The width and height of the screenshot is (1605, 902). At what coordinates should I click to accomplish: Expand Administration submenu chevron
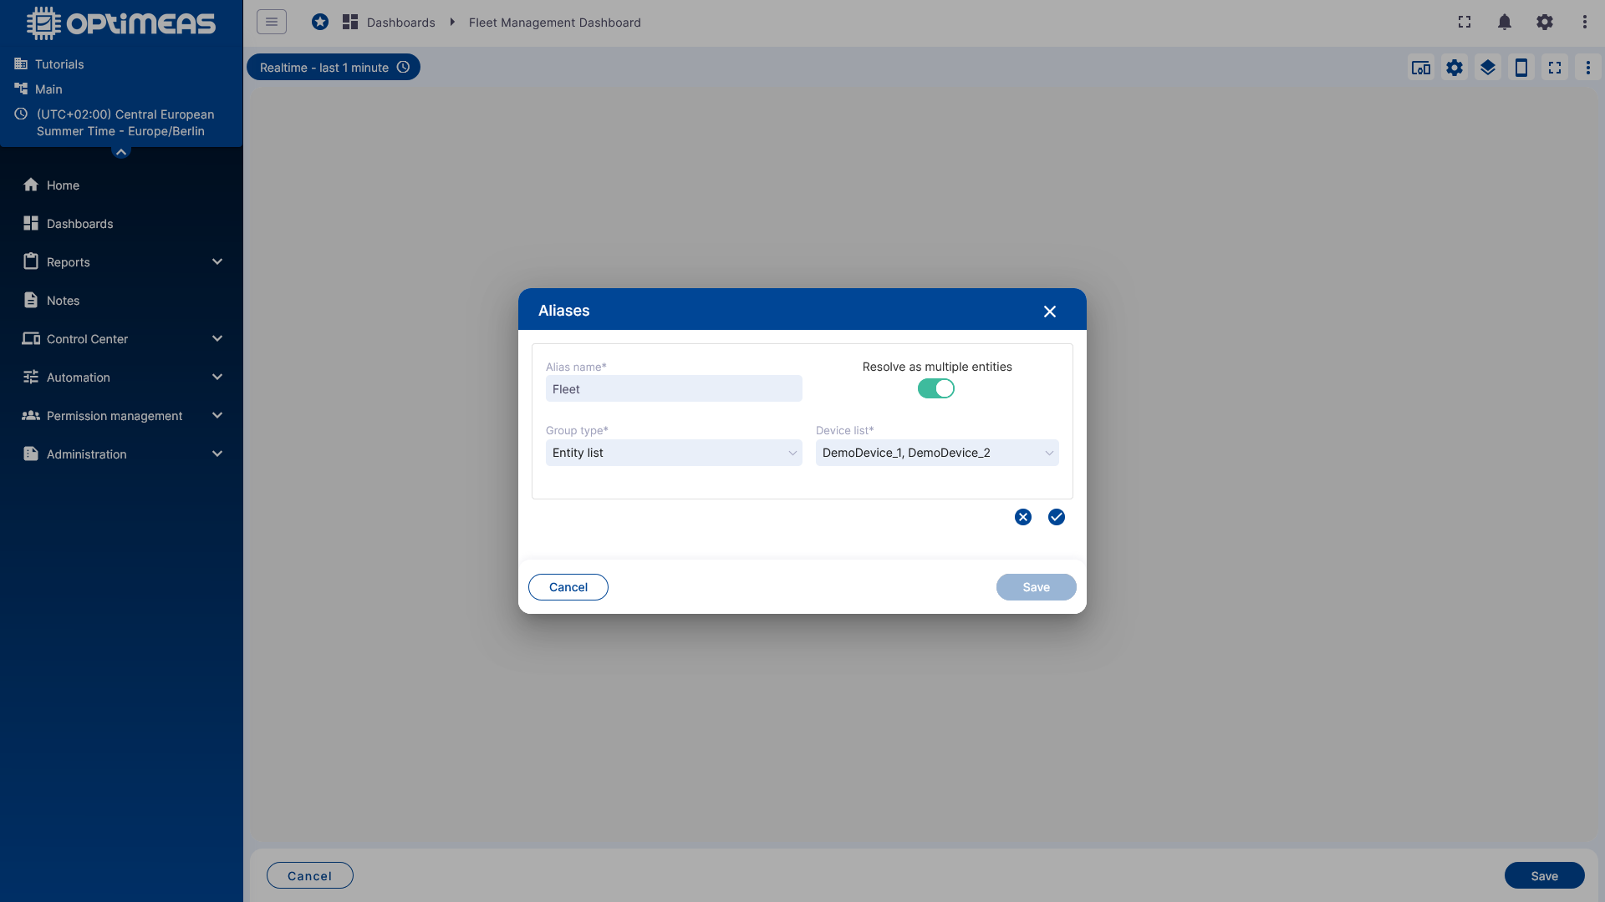pyautogui.click(x=217, y=454)
